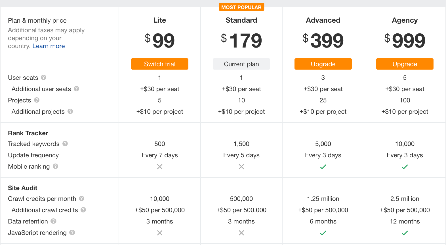446x245 pixels.
Task: Click the Current plan button under Standard
Action: point(241,64)
